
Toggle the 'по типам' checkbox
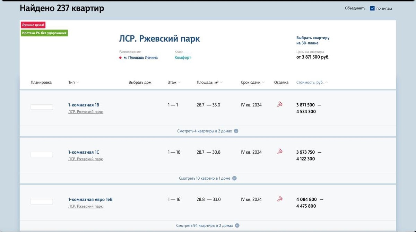coord(372,8)
